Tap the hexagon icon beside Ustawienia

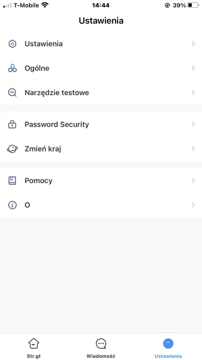(12, 43)
